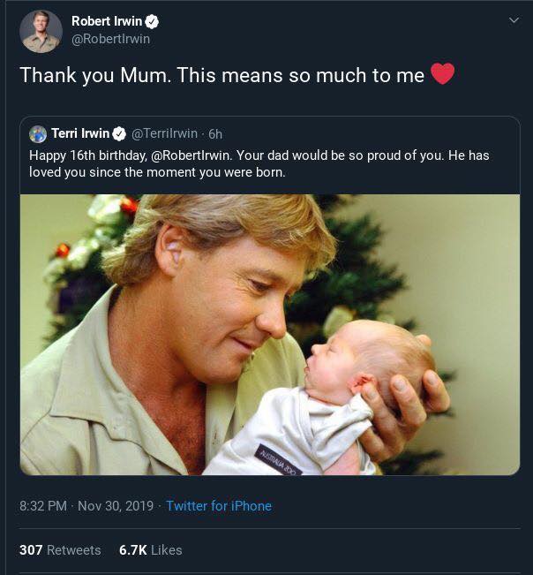Viewport: 533px width, 575px height.
Task: Click the @RobertIrwin mention in quoted tweet
Action: coord(191,155)
